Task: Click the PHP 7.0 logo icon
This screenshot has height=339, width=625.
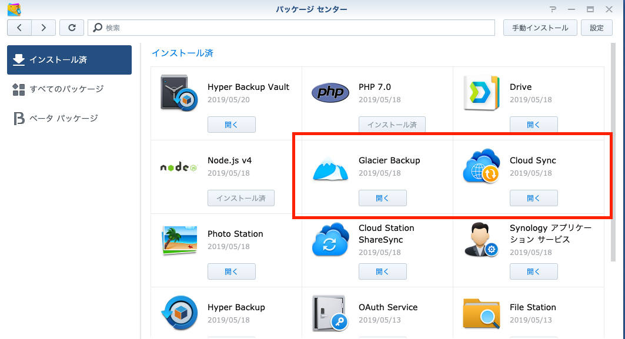Action: point(330,92)
